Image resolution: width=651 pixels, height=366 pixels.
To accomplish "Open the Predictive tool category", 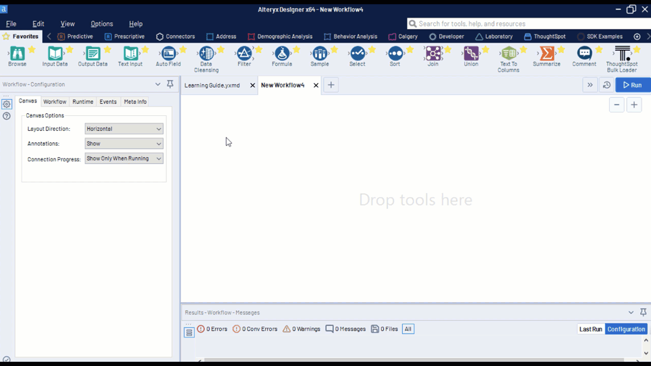I will coord(75,37).
